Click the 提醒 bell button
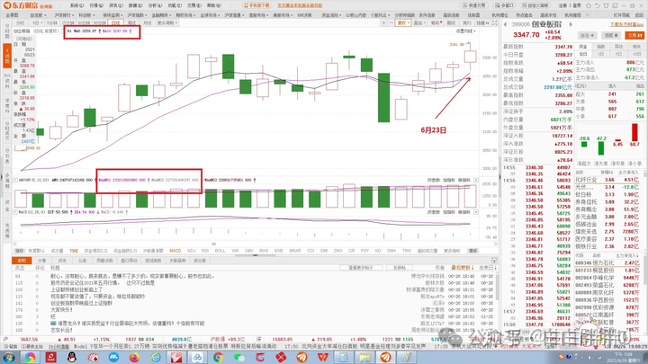This screenshot has width=648, height=364. (611, 35)
